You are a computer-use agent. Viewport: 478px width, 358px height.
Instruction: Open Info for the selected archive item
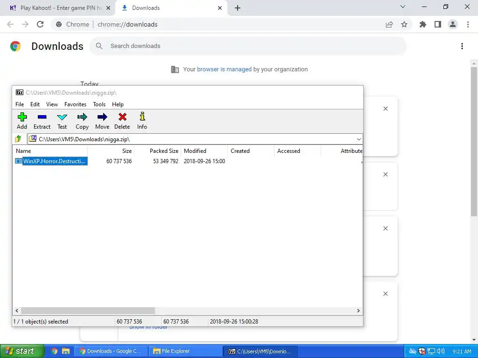tap(142, 121)
